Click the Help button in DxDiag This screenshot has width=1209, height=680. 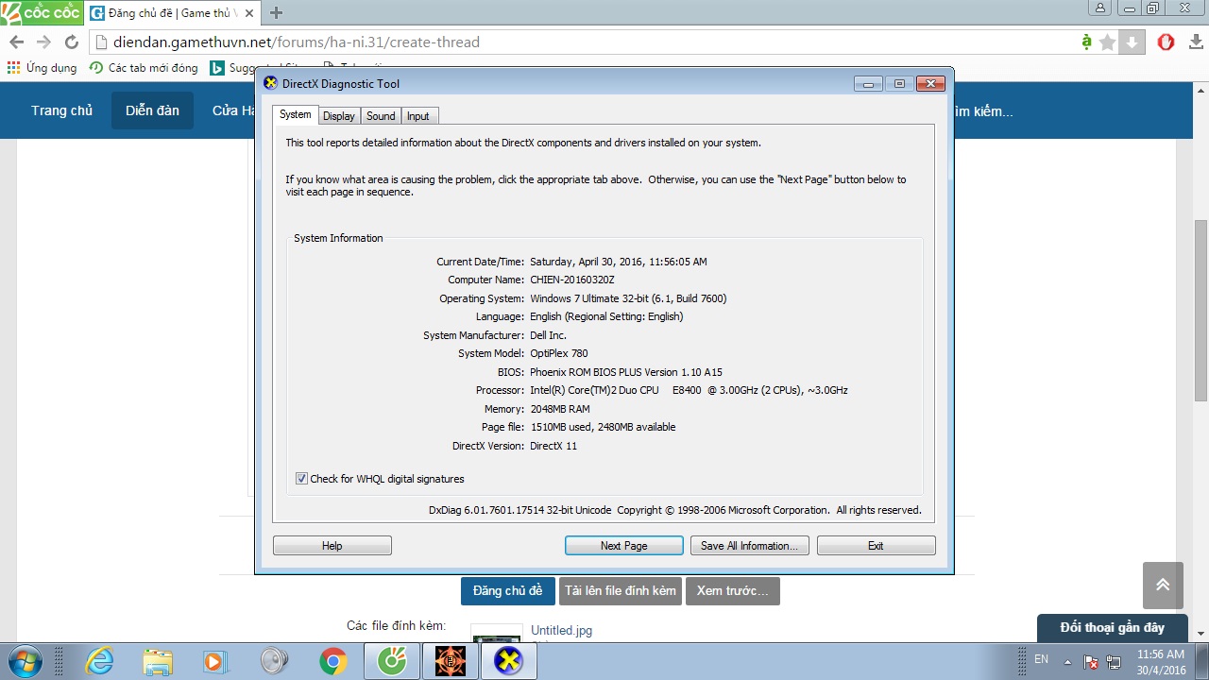point(332,546)
